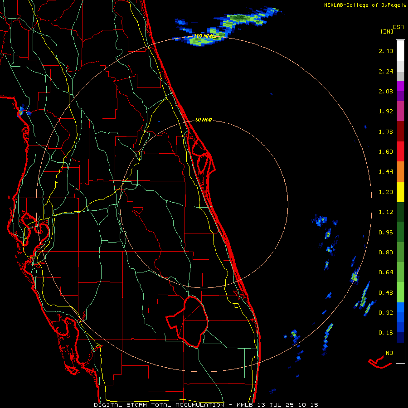408x408 pixels.
Task: Click the 1.44 legend value
Action: tap(386, 172)
